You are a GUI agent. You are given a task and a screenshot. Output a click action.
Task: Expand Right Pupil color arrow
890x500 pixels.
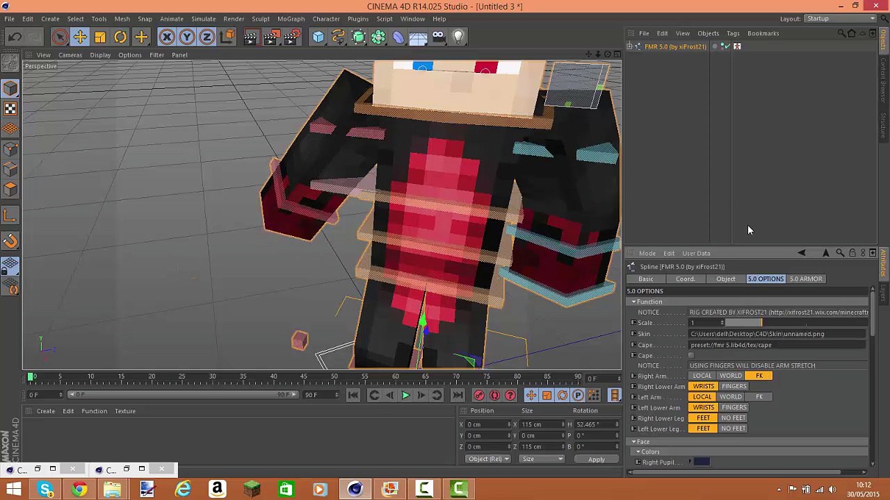pos(690,462)
